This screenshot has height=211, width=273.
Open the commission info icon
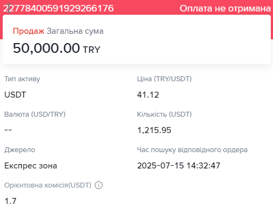[x=98, y=185]
